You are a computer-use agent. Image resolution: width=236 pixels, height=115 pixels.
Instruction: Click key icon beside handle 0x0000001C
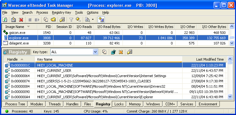pos(7,65)
